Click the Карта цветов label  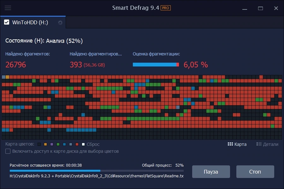tap(20, 144)
